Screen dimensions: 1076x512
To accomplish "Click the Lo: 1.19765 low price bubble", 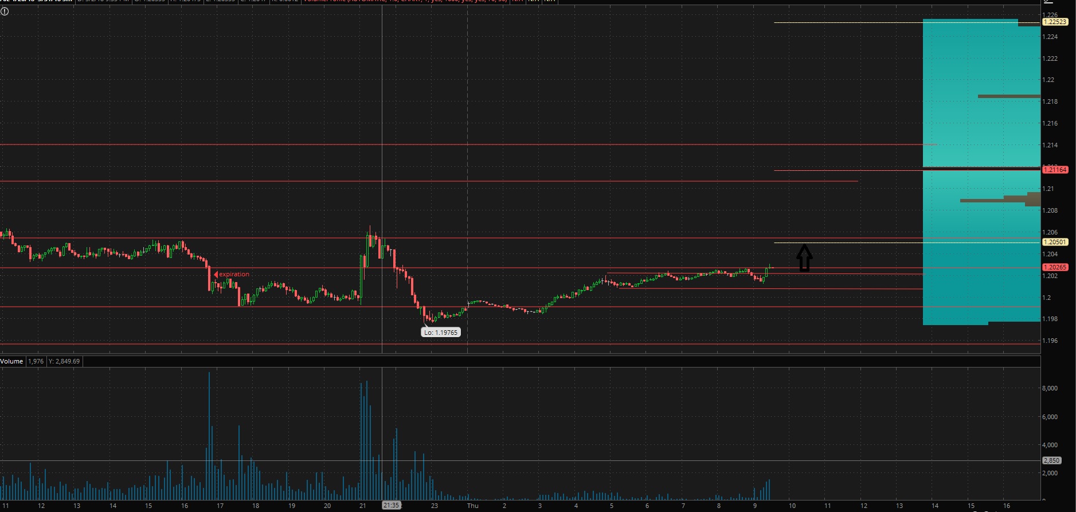I will click(440, 332).
